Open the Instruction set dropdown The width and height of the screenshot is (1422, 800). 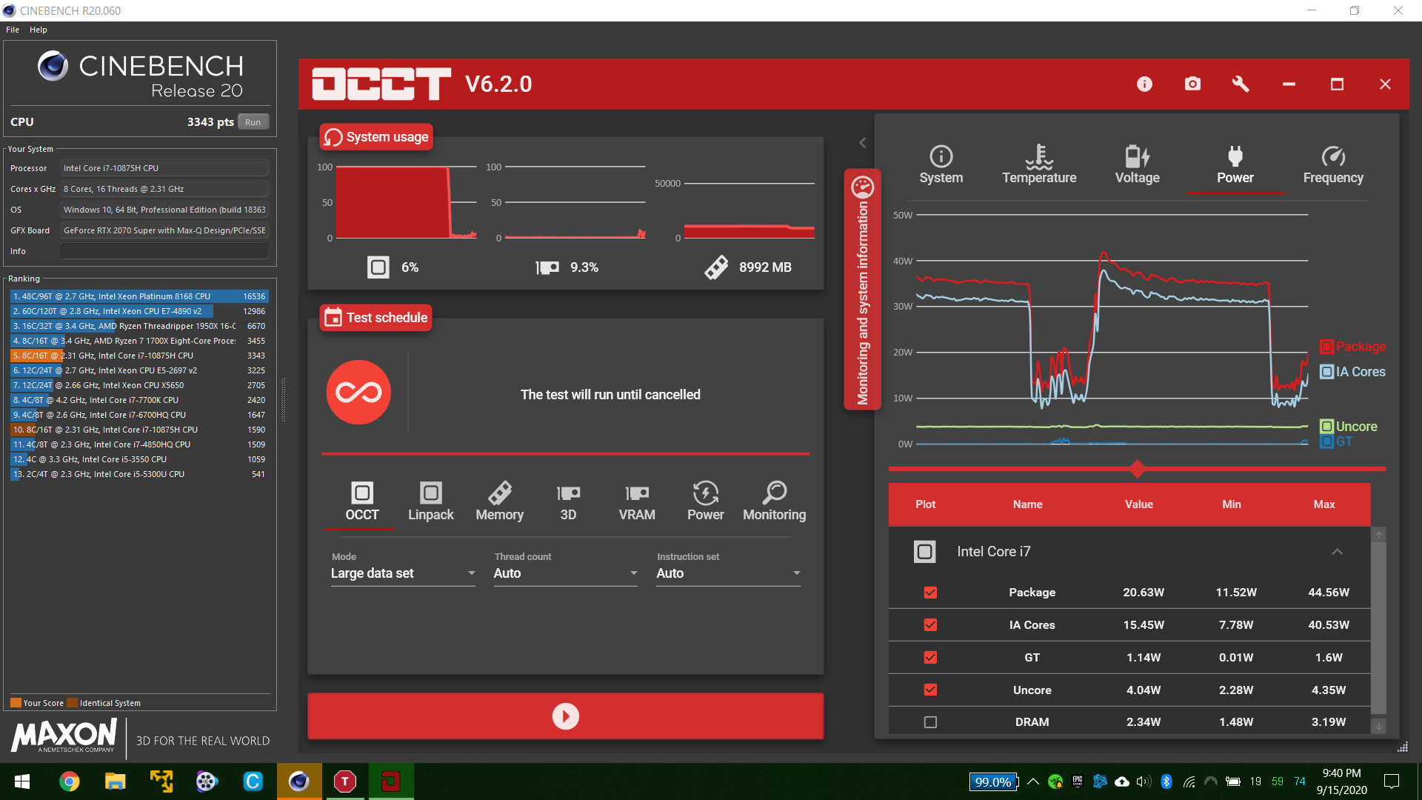coord(729,573)
